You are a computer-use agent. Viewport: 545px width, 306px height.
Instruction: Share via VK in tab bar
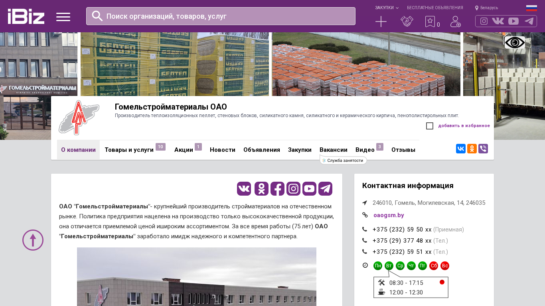click(461, 149)
